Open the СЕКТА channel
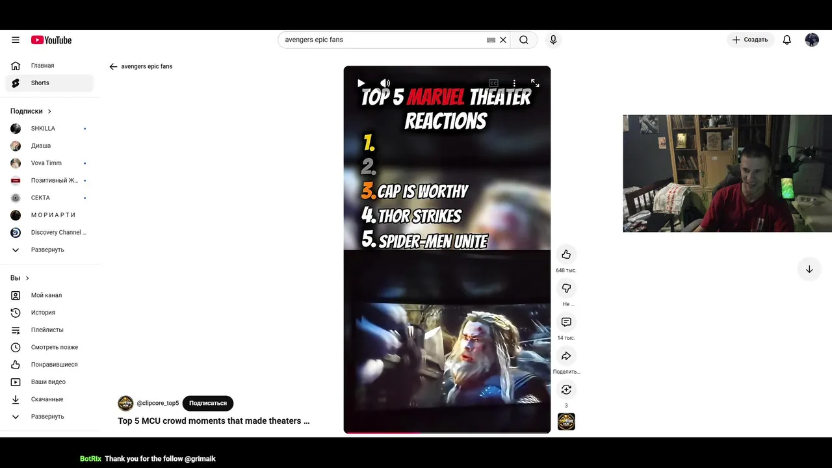Viewport: 832px width, 468px height. coord(49,198)
